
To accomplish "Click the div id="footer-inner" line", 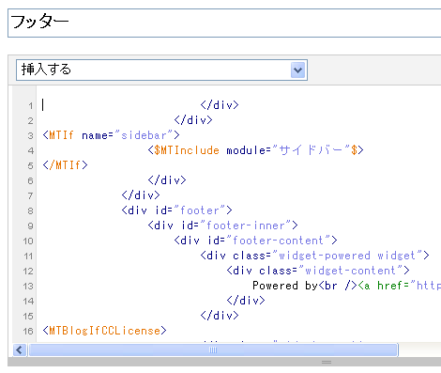I will point(222,225).
